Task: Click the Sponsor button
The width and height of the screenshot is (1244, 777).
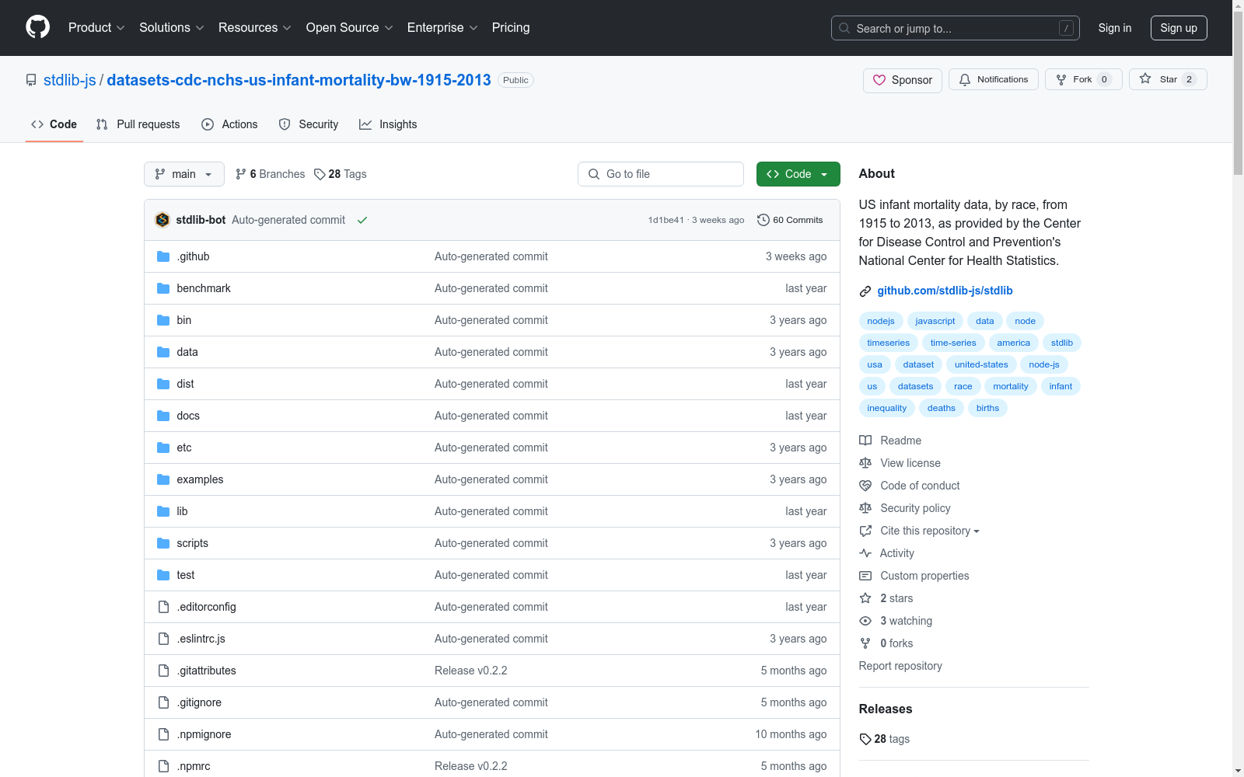Action: [903, 80]
